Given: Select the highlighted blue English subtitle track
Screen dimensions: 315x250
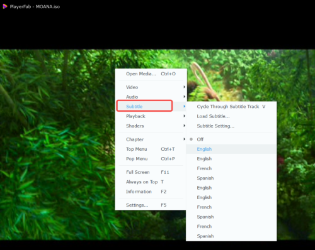Looking at the screenshot, I should (x=231, y=149).
